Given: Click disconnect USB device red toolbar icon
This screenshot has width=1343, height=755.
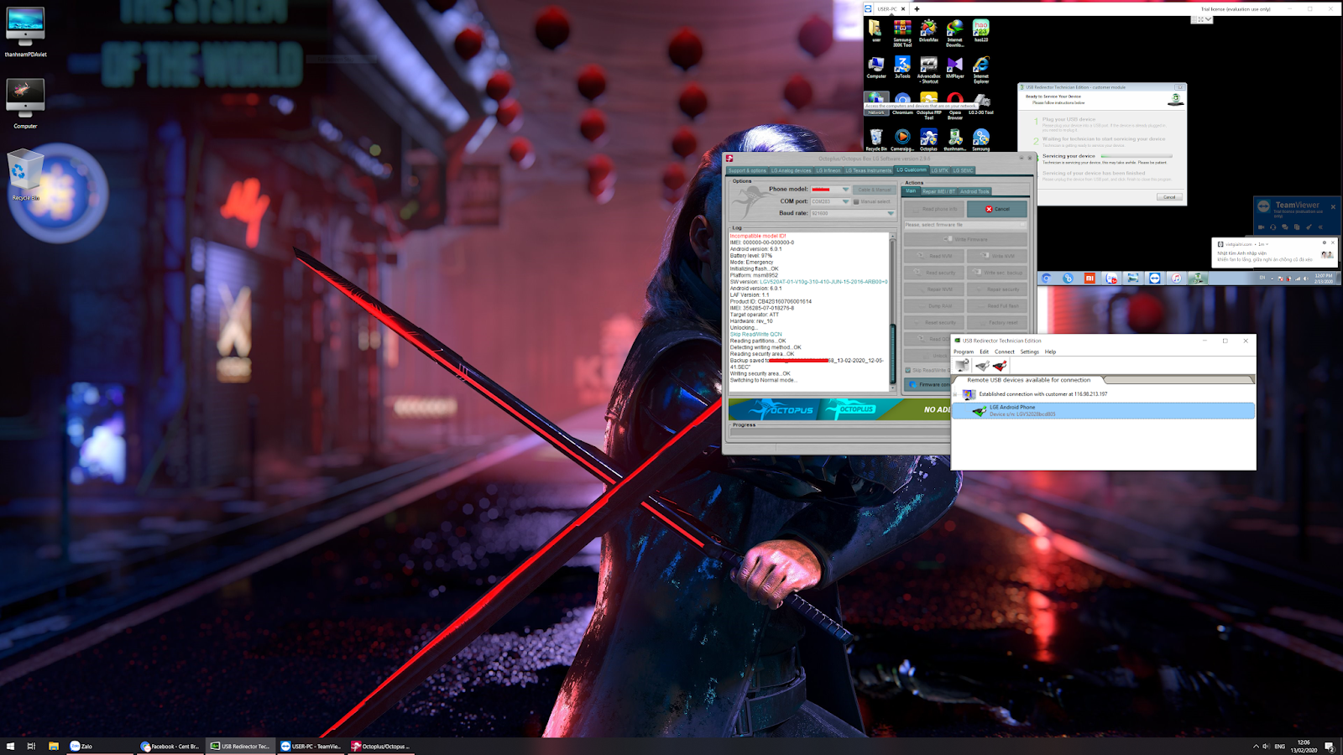Looking at the screenshot, I should point(1000,366).
